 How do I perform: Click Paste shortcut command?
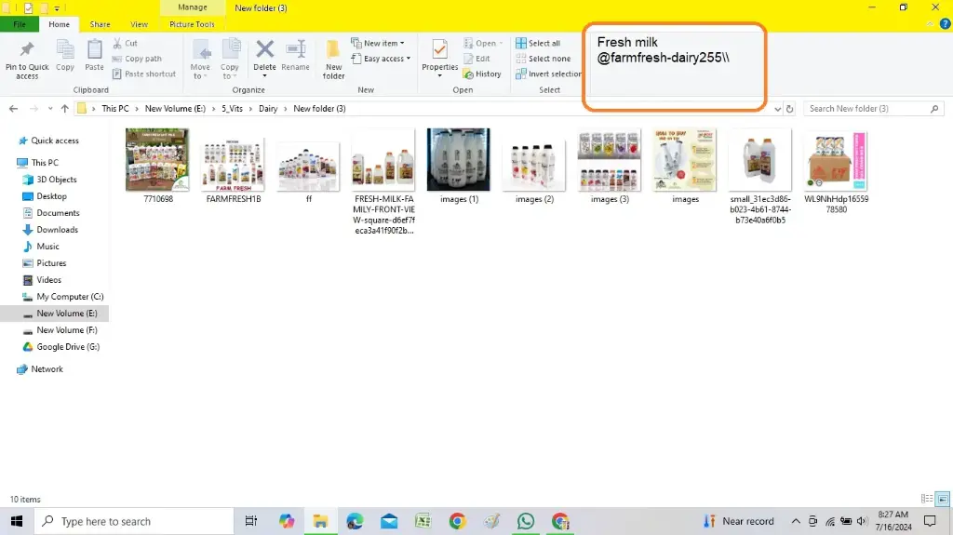click(144, 74)
